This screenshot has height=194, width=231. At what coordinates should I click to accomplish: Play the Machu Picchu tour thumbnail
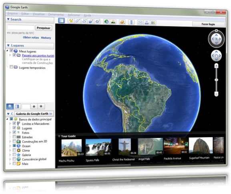(71, 148)
